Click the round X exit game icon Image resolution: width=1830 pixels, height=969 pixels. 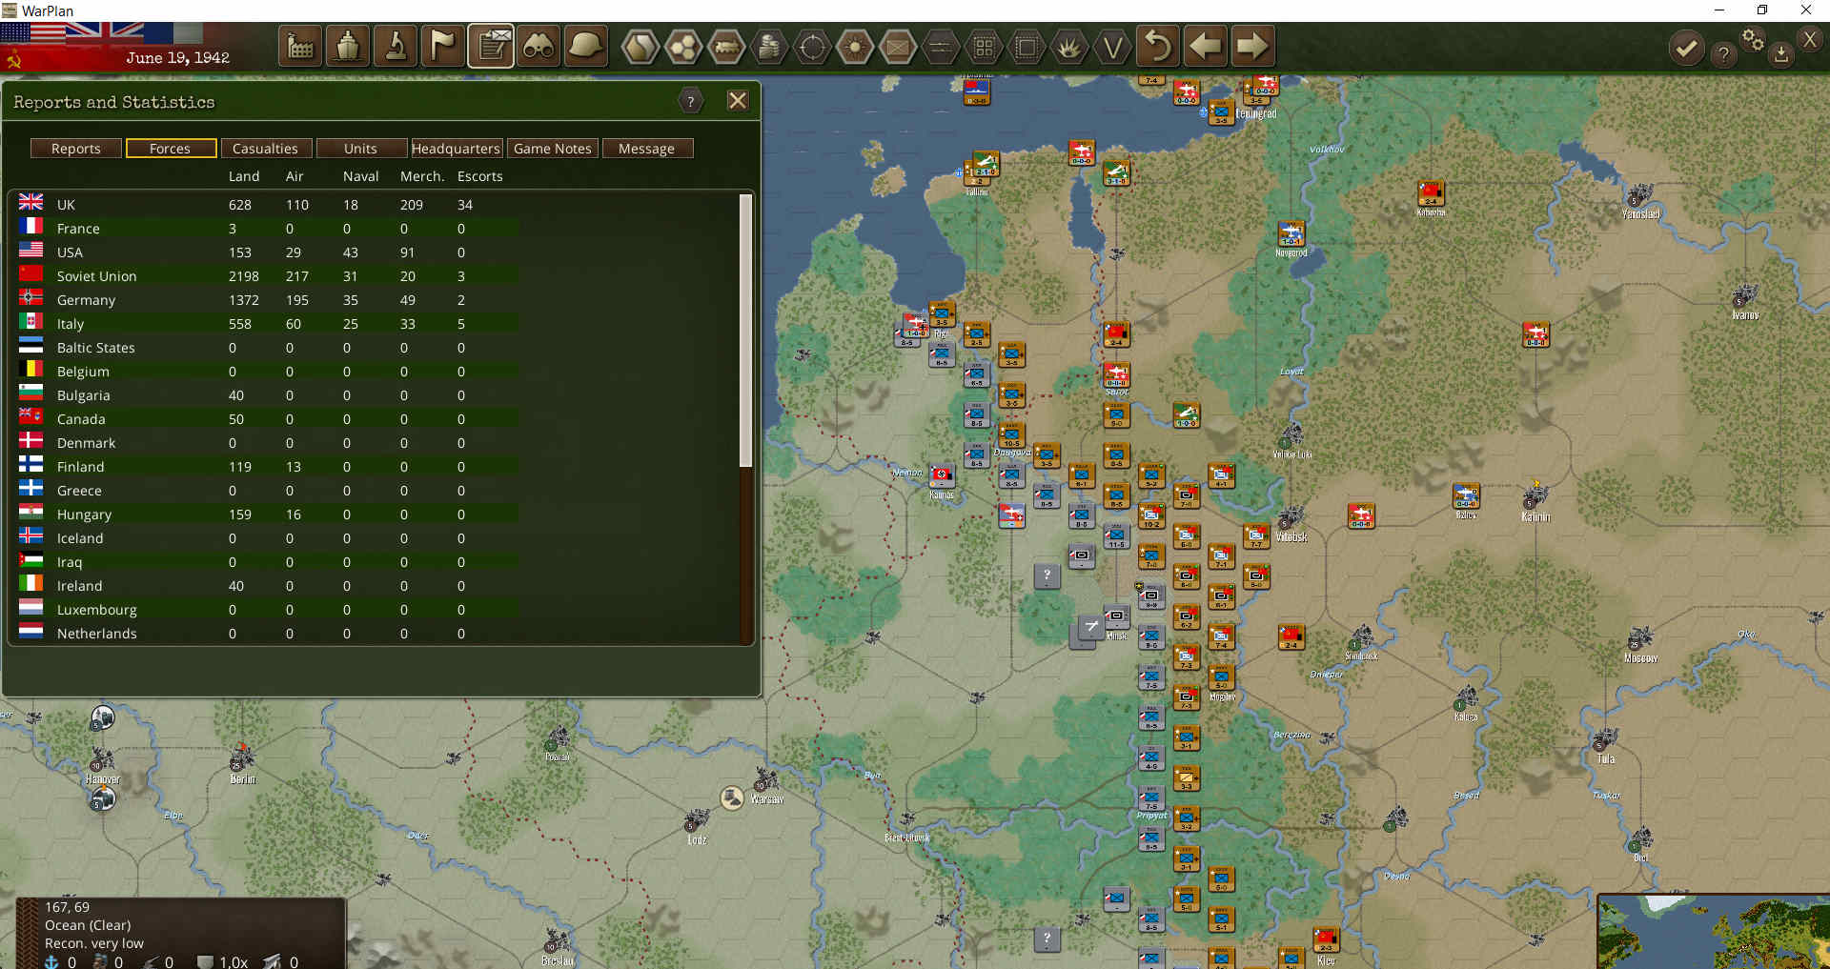point(1810,39)
